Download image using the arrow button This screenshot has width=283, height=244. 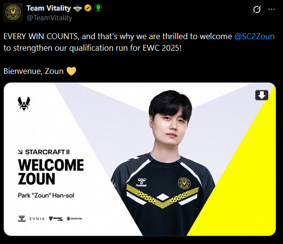[262, 95]
